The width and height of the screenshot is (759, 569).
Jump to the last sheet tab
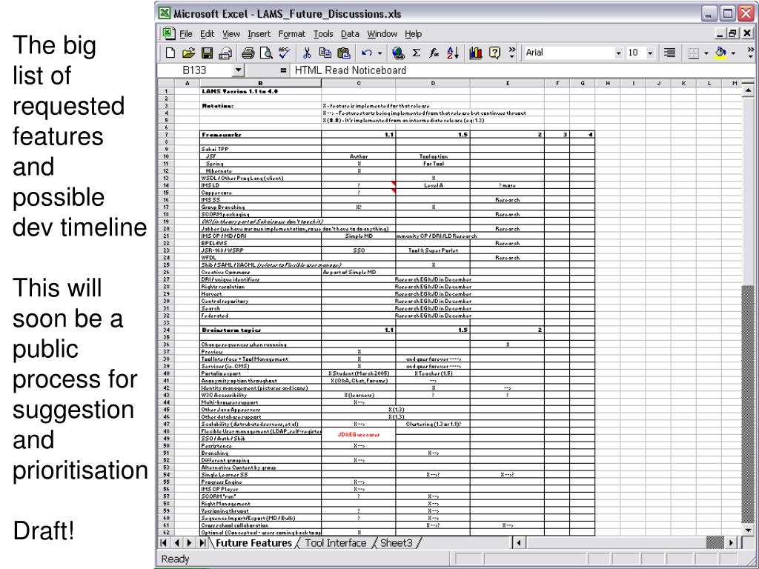point(202,543)
